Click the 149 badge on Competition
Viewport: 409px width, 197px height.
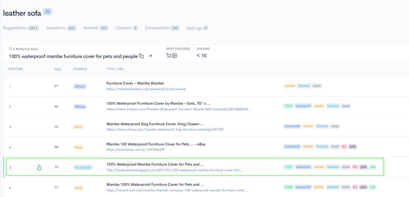(175, 28)
